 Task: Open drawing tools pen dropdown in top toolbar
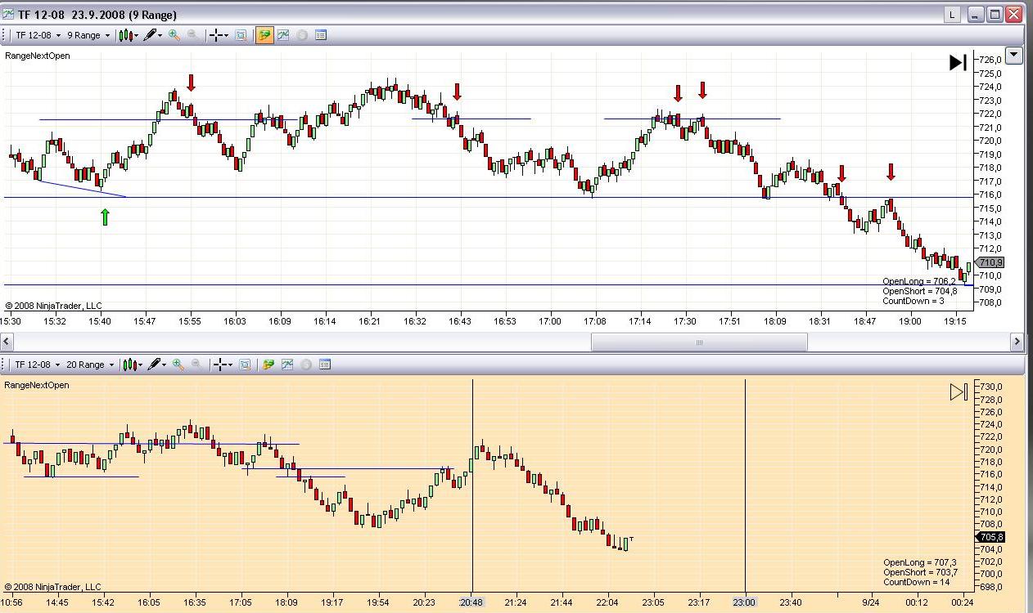153,35
